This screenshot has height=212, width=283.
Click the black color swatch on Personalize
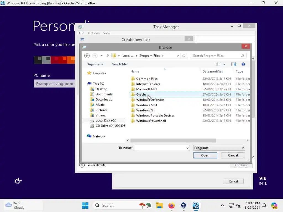[38, 60]
